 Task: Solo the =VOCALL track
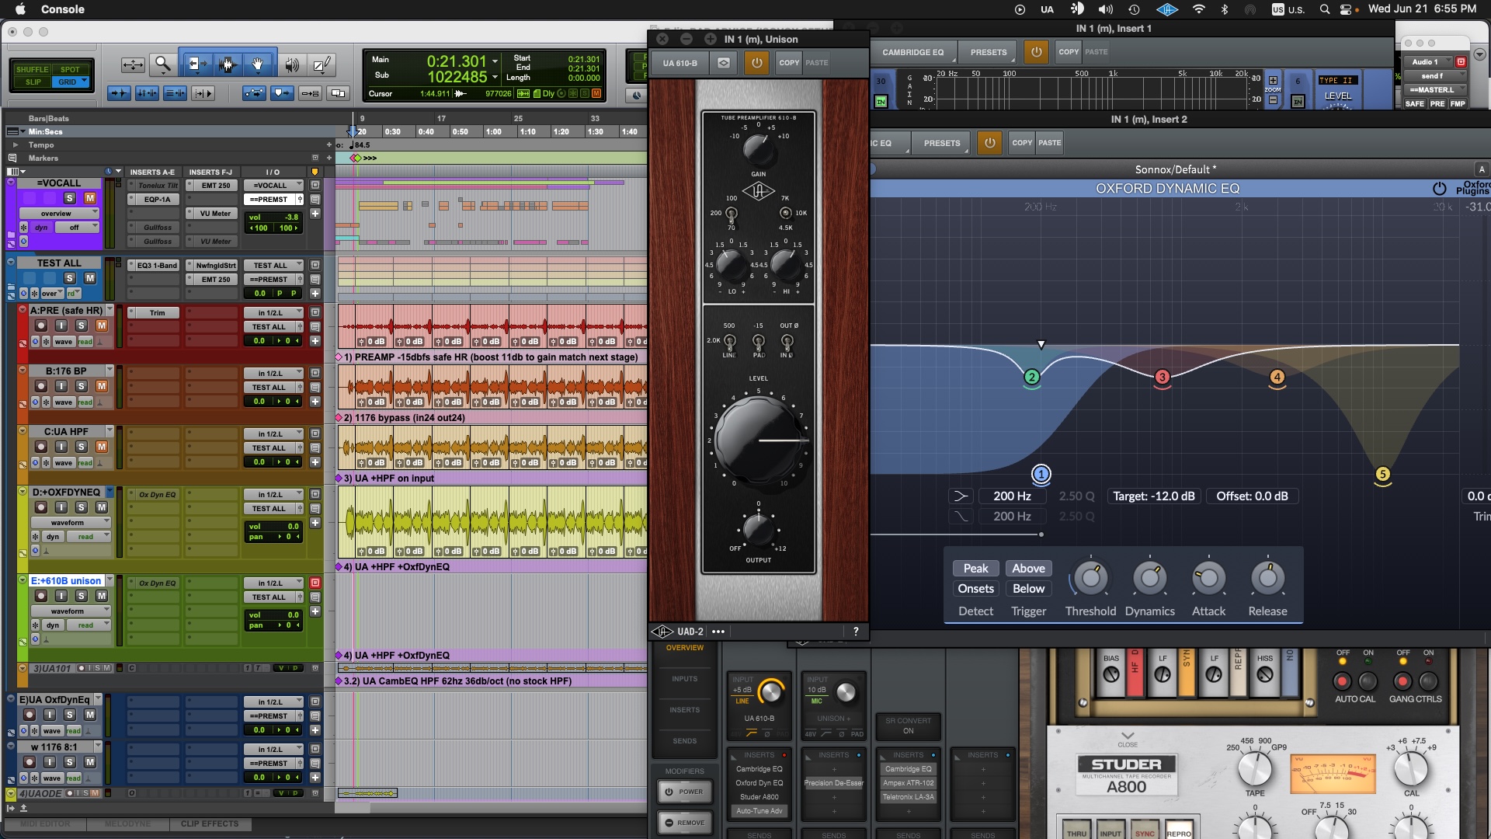click(x=70, y=198)
